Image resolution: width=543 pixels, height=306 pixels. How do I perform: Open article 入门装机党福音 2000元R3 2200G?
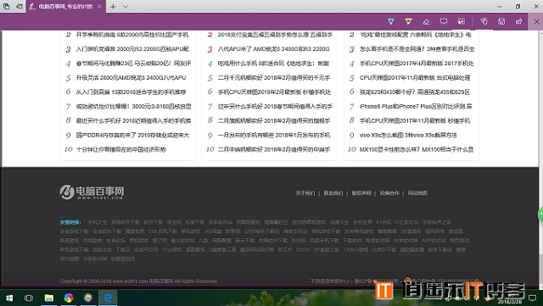[x=132, y=49]
